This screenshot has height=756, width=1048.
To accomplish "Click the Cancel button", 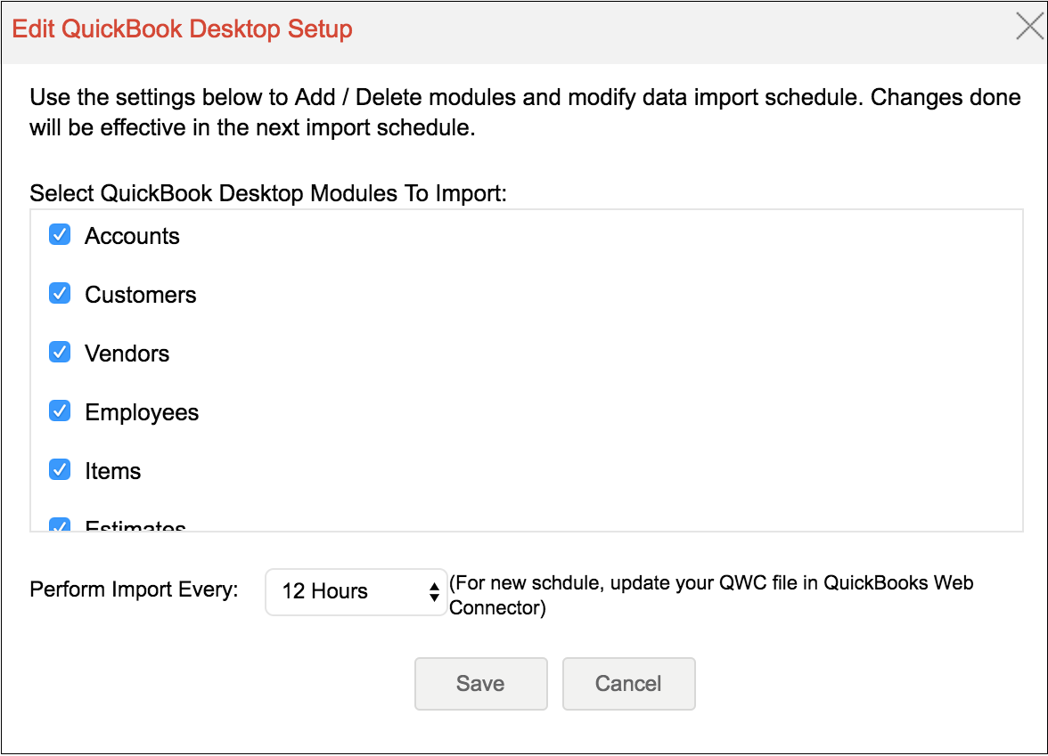I will click(x=628, y=683).
